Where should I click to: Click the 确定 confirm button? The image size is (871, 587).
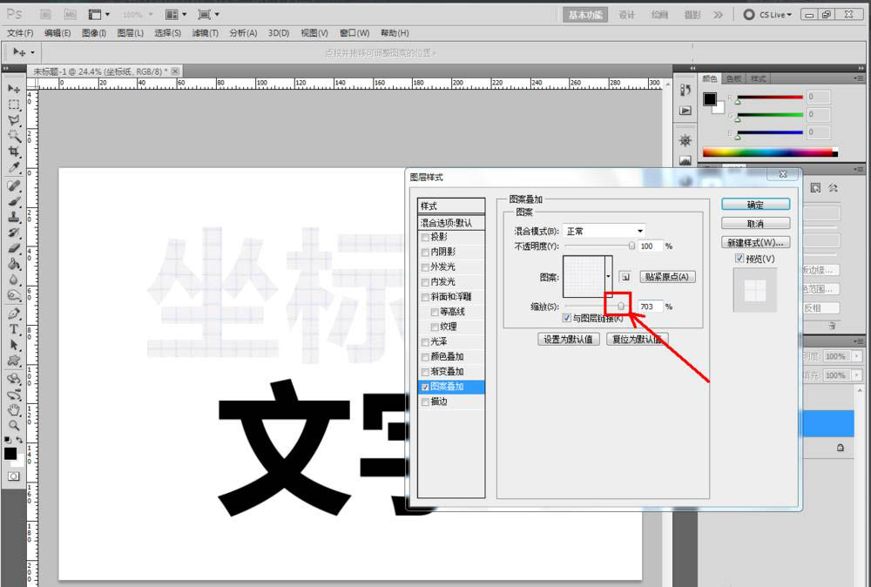coord(755,204)
